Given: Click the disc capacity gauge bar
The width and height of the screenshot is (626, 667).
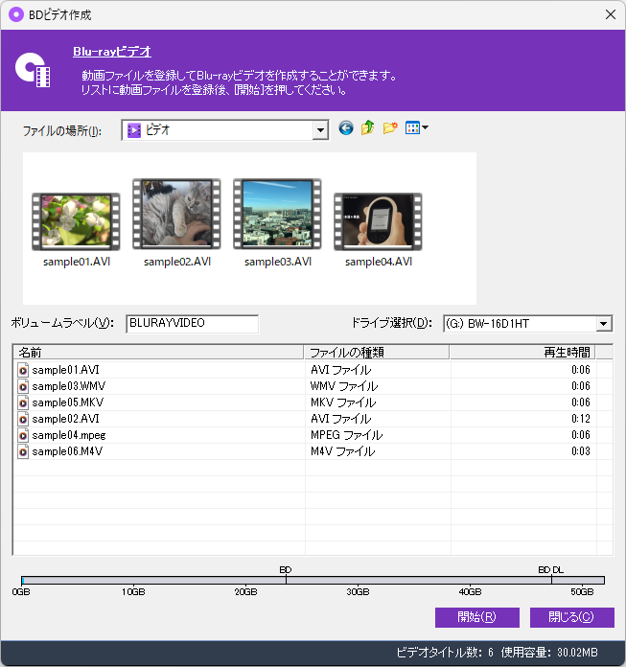Looking at the screenshot, I should point(313,580).
